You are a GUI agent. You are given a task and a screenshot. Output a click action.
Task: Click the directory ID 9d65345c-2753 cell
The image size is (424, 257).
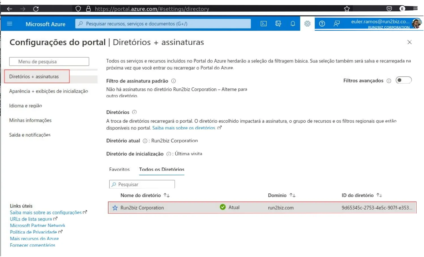[377, 208]
